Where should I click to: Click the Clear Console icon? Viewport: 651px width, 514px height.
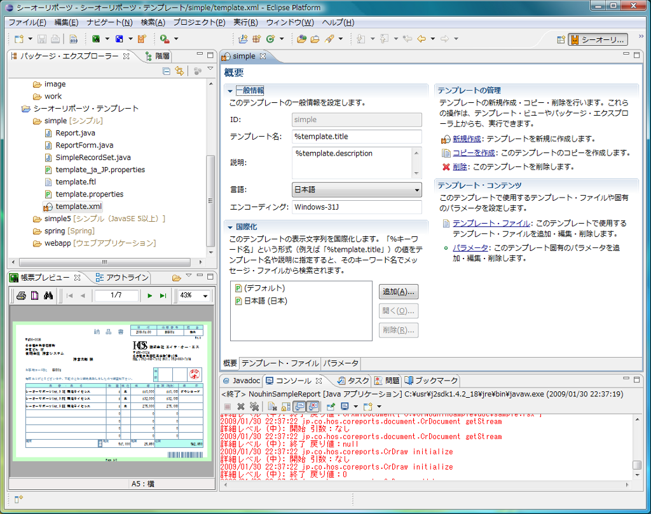272,407
